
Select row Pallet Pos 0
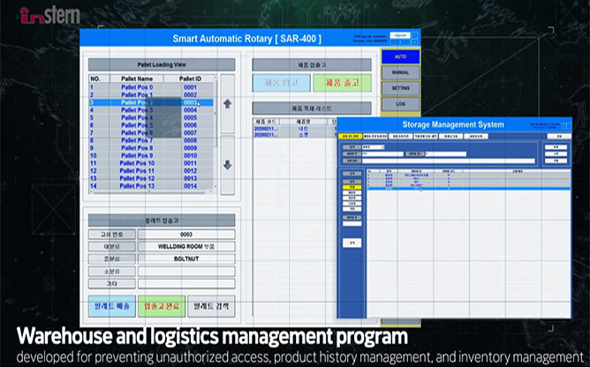[x=151, y=87]
